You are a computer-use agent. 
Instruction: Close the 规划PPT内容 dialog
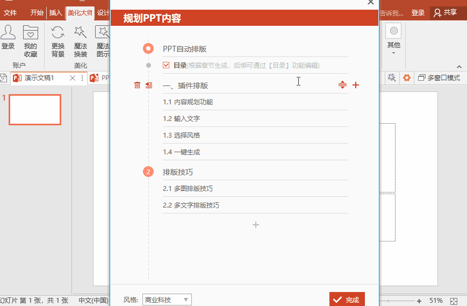point(370,2)
